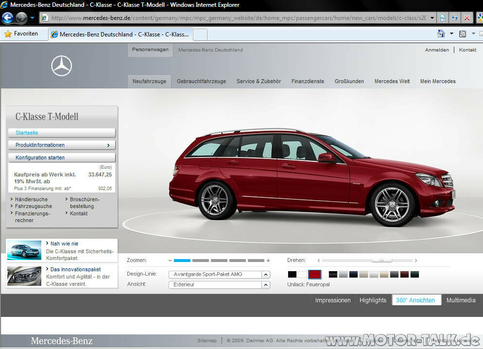483x349 pixels.
Task: Choose the dark blue paint swatch
Action: [x=353, y=274]
